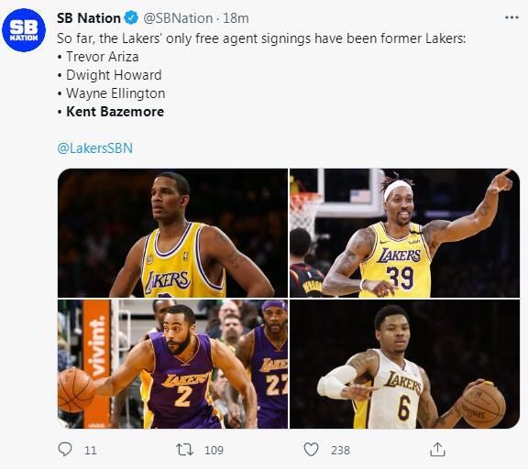Open the Kent Bazemore number 6 photo

pos(404,364)
